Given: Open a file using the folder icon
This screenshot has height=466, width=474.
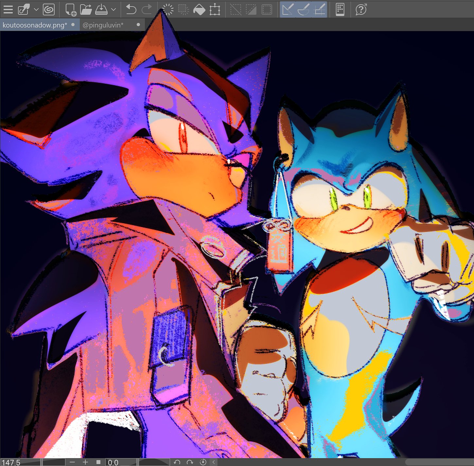Looking at the screenshot, I should pyautogui.click(x=86, y=9).
